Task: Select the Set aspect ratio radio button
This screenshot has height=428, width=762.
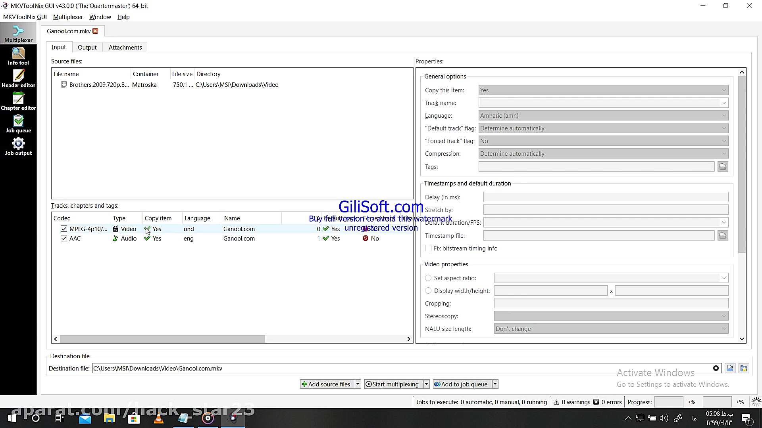Action: [428, 278]
